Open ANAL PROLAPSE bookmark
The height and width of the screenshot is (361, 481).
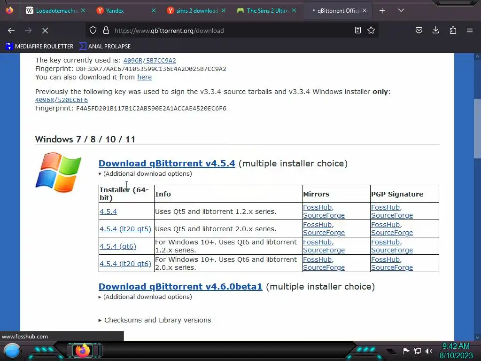click(105, 47)
